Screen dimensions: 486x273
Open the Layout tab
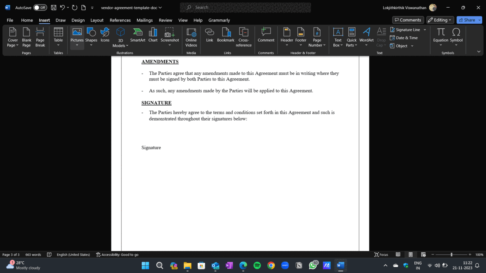click(97, 20)
